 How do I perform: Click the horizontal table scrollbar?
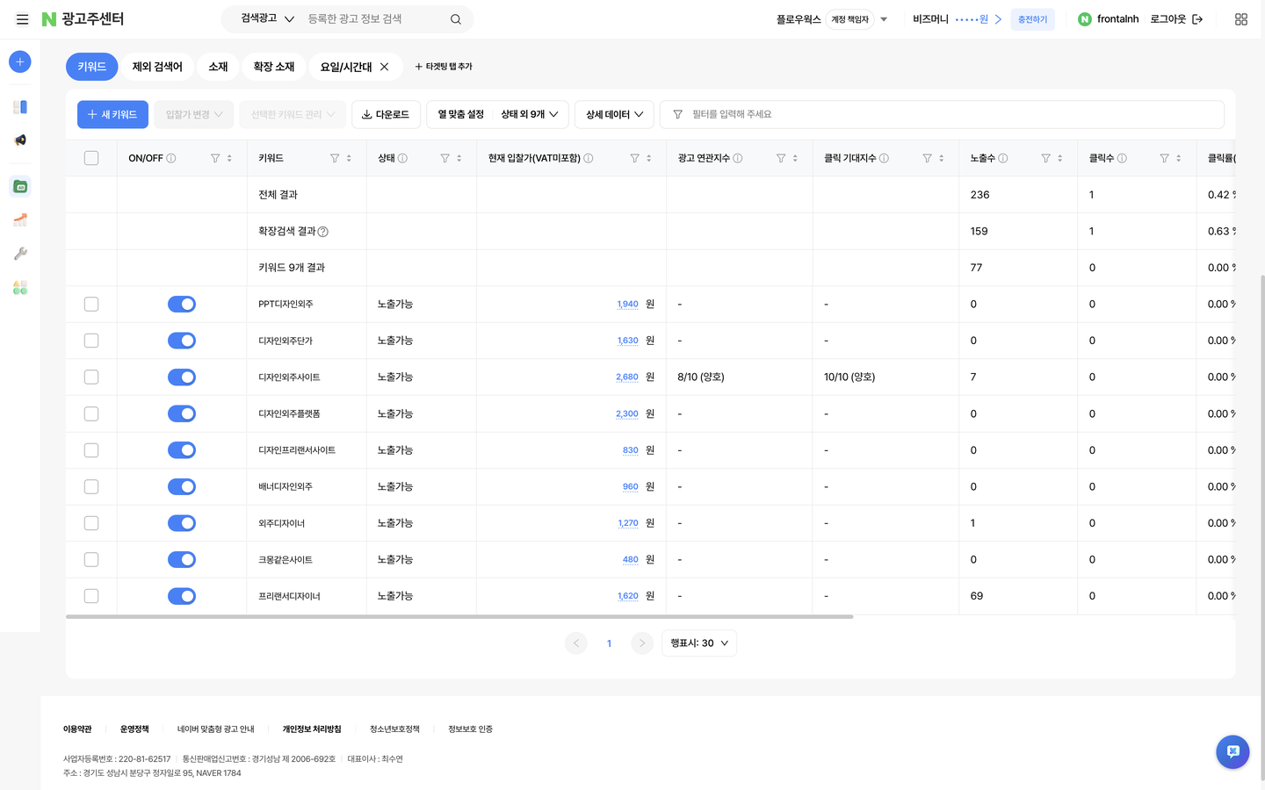click(459, 617)
